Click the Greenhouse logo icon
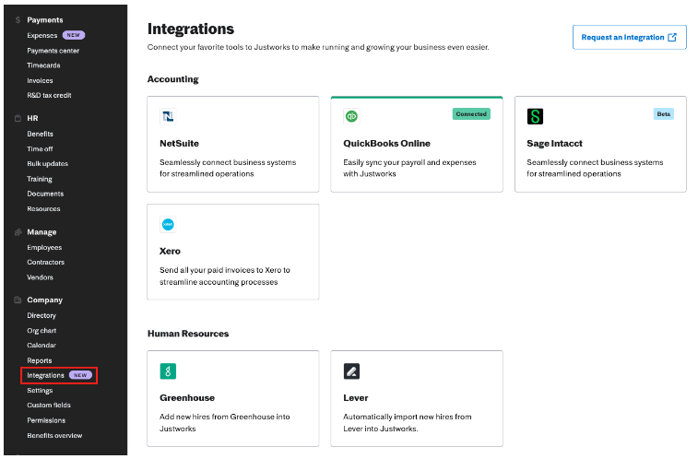698x459 pixels. [x=168, y=371]
